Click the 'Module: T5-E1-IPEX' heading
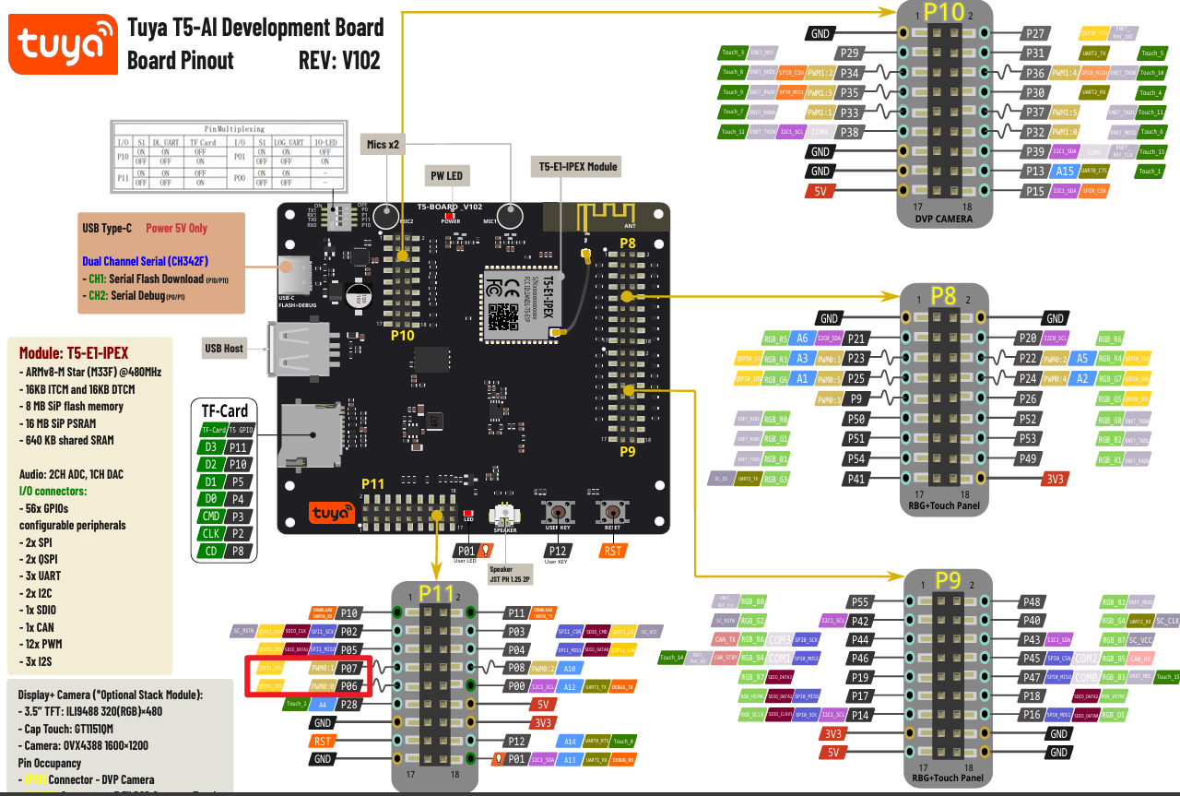Image resolution: width=1180 pixels, height=796 pixels. [74, 352]
